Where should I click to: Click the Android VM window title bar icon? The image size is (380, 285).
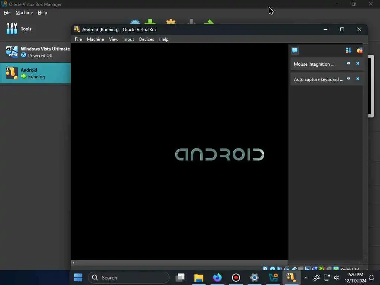point(77,29)
